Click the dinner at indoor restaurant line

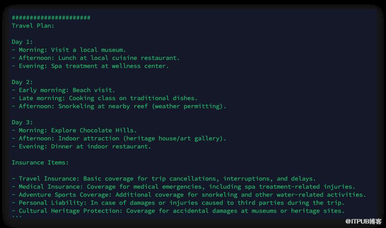81,146
